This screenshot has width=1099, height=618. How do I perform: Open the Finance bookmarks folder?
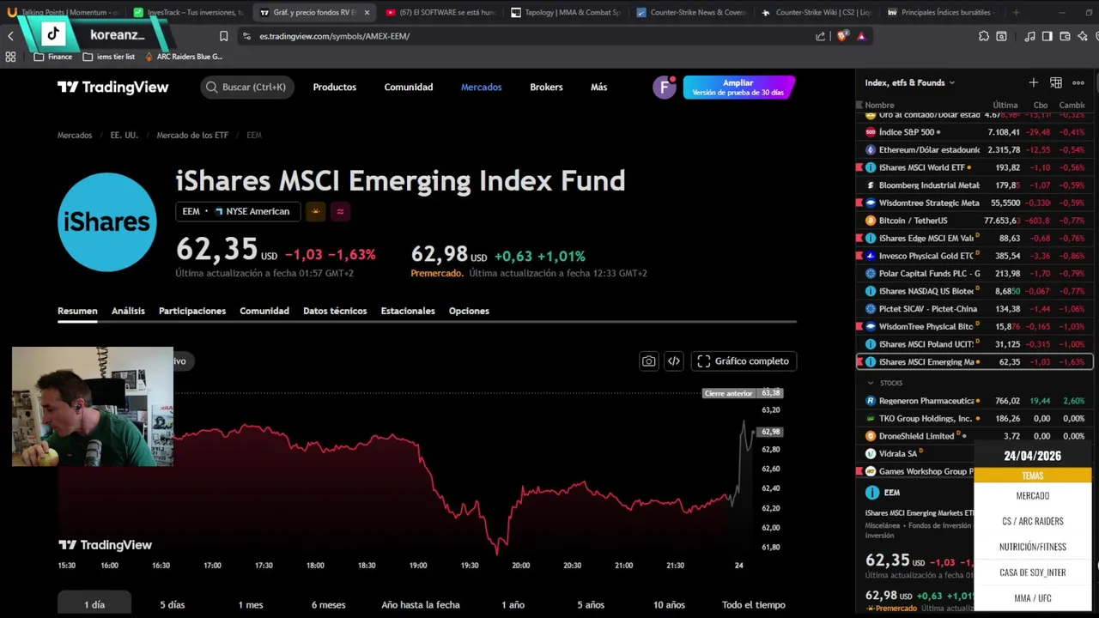coord(53,57)
